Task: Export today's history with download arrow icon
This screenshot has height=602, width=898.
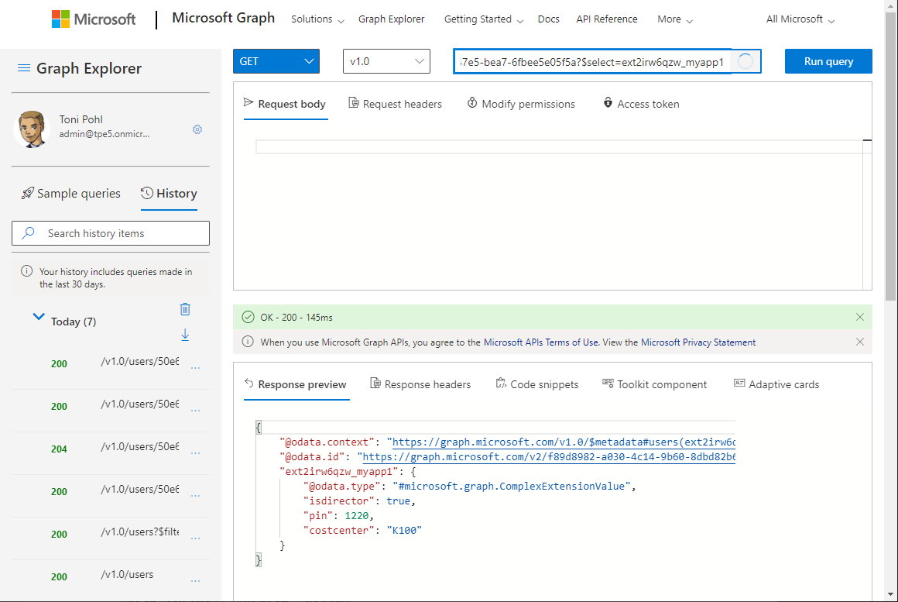Action: (x=185, y=335)
